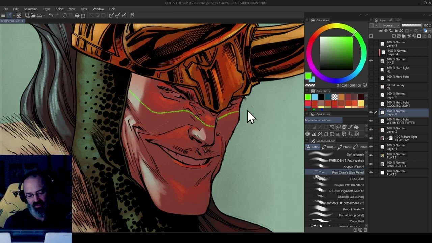Click the duplicate sub tool icon
Image resolution: width=432 pixels, height=243 pixels.
click(x=360, y=230)
